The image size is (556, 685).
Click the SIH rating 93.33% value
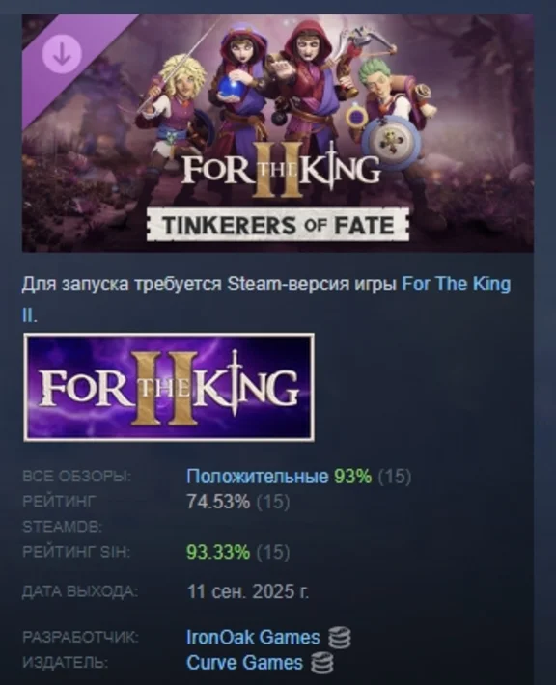coord(218,552)
